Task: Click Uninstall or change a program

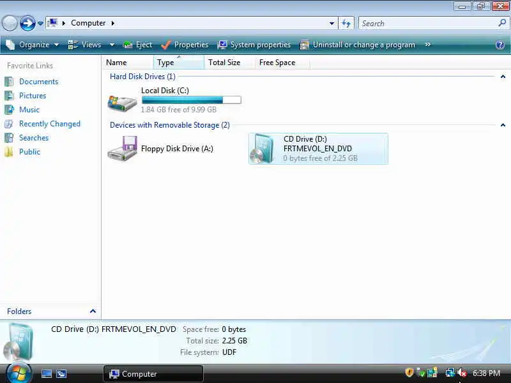Action: [358, 45]
